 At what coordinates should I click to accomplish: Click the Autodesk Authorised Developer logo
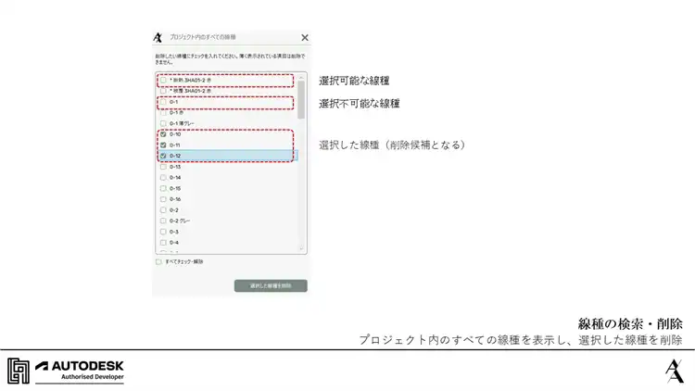coord(80,371)
